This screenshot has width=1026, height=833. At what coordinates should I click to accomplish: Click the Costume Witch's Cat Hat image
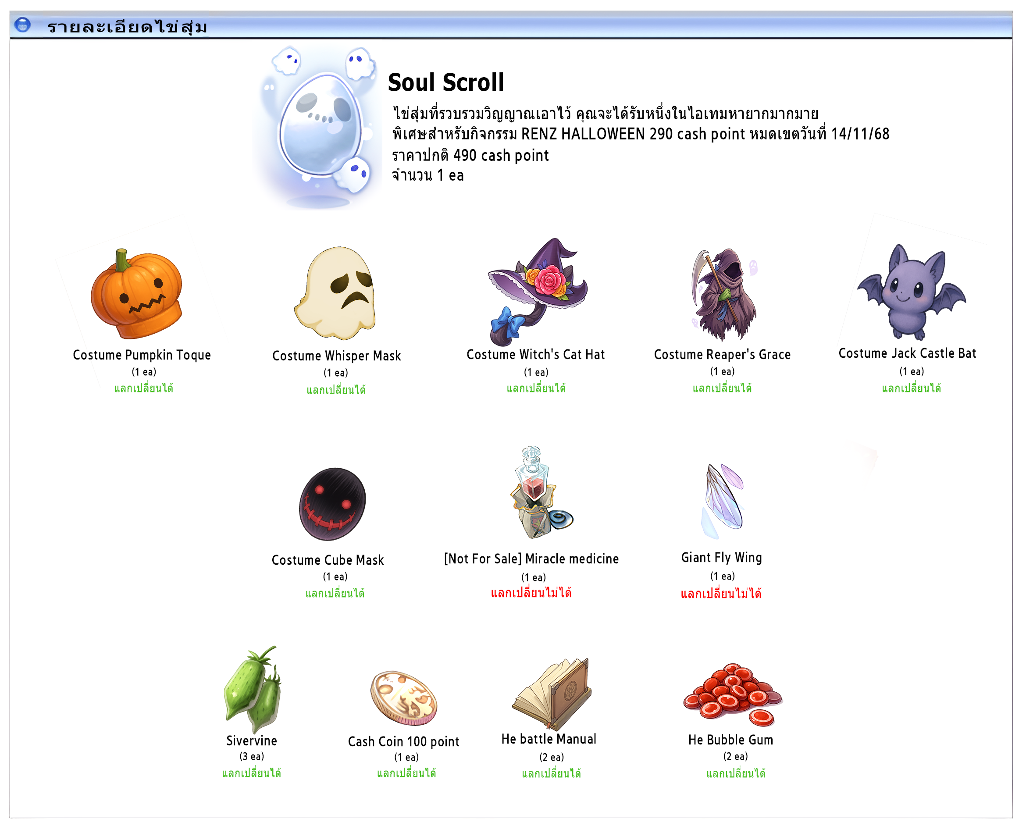(538, 292)
